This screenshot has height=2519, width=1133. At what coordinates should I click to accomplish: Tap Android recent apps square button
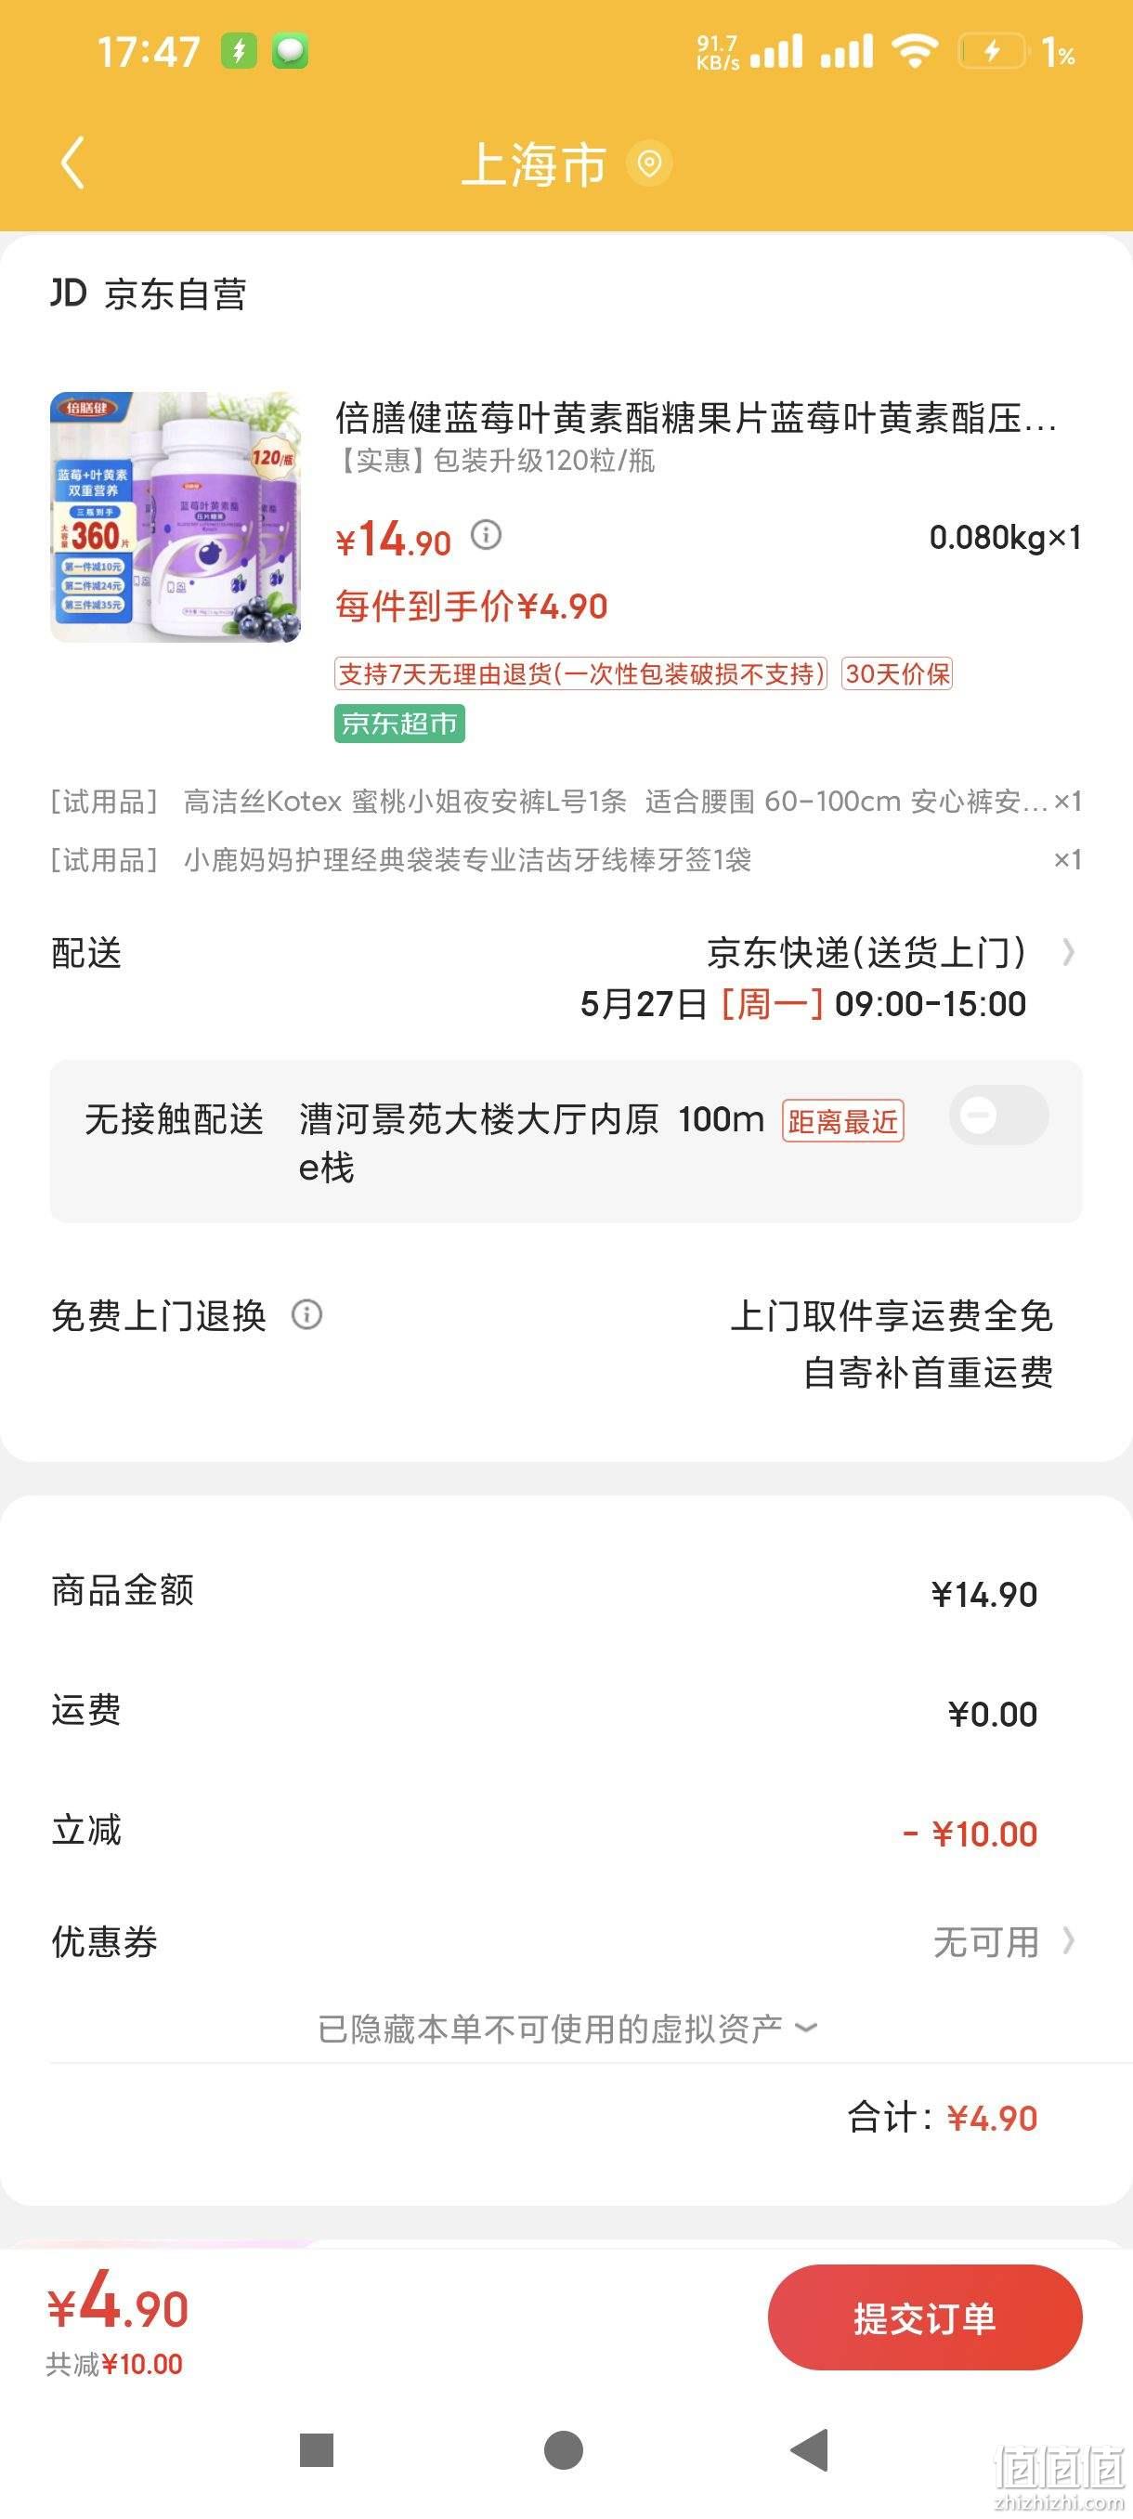tap(317, 2449)
